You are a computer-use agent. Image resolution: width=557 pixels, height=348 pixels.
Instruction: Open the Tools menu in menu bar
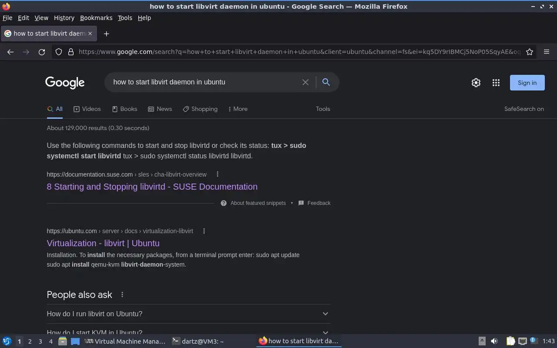[125, 18]
